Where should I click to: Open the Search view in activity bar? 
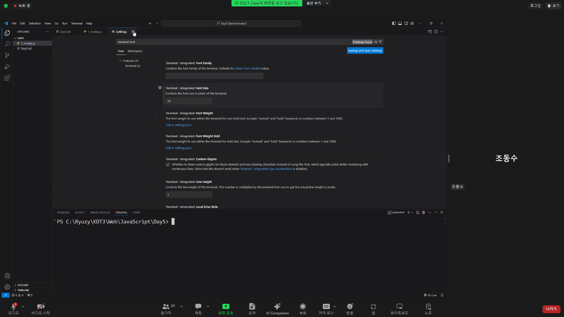(x=7, y=44)
